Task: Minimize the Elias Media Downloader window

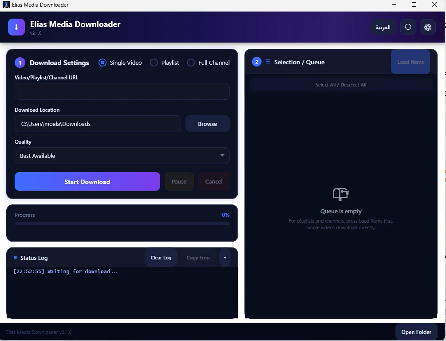Action: point(394,4)
